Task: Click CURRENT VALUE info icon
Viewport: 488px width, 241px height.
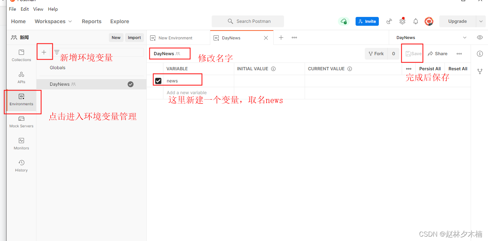Action: coord(350,69)
